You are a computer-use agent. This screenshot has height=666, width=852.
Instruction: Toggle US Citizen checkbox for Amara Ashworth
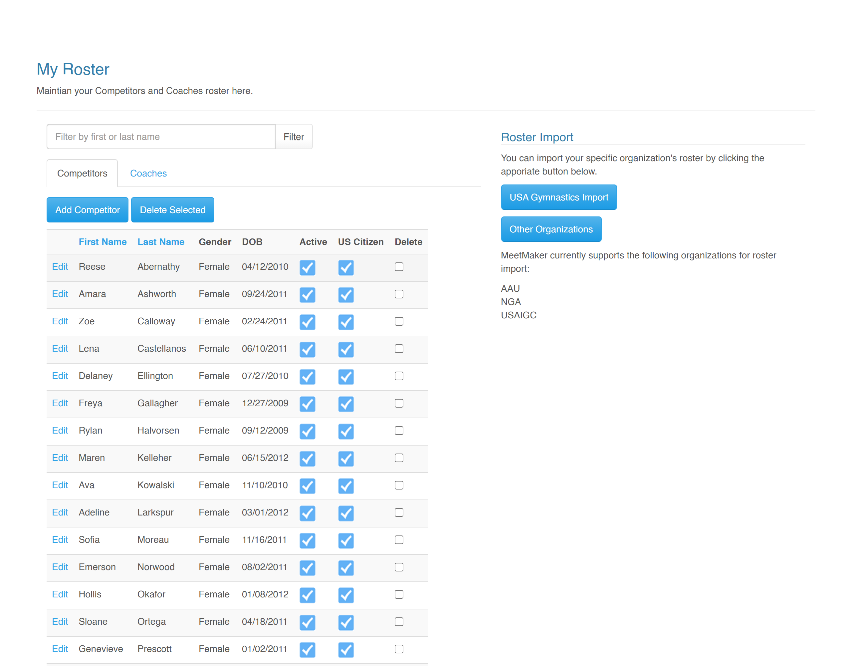coord(346,295)
